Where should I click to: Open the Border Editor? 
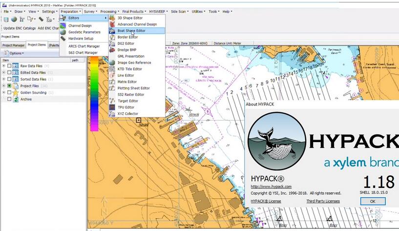137,37
